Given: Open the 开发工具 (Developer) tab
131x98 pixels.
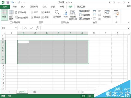Looking at the screenshot, I should [x=81, y=7].
